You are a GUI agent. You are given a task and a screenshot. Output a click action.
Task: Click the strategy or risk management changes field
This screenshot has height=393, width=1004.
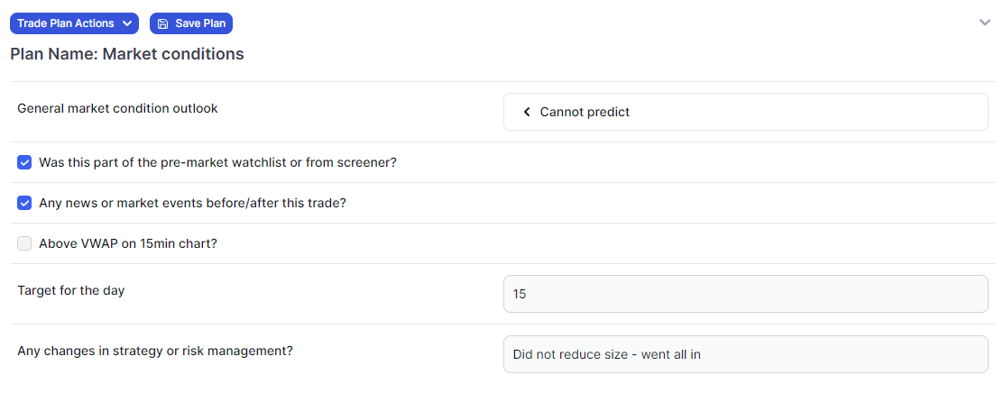pyautogui.click(x=746, y=354)
